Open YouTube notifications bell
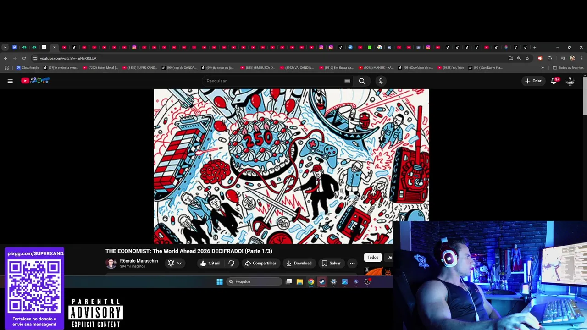Image resolution: width=587 pixels, height=330 pixels. tap(554, 81)
